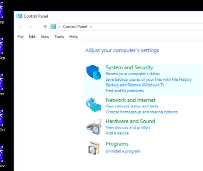Click the Forward navigation arrow

point(30,27)
